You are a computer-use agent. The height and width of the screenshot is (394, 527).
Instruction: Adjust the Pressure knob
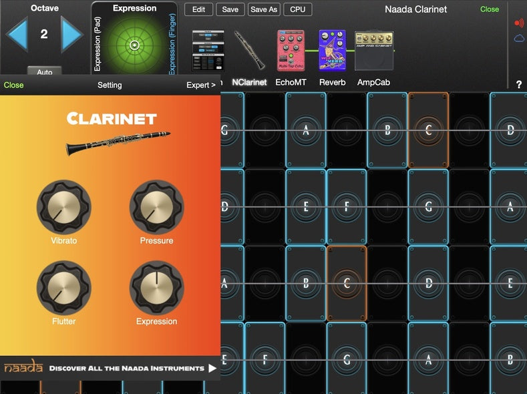156,207
